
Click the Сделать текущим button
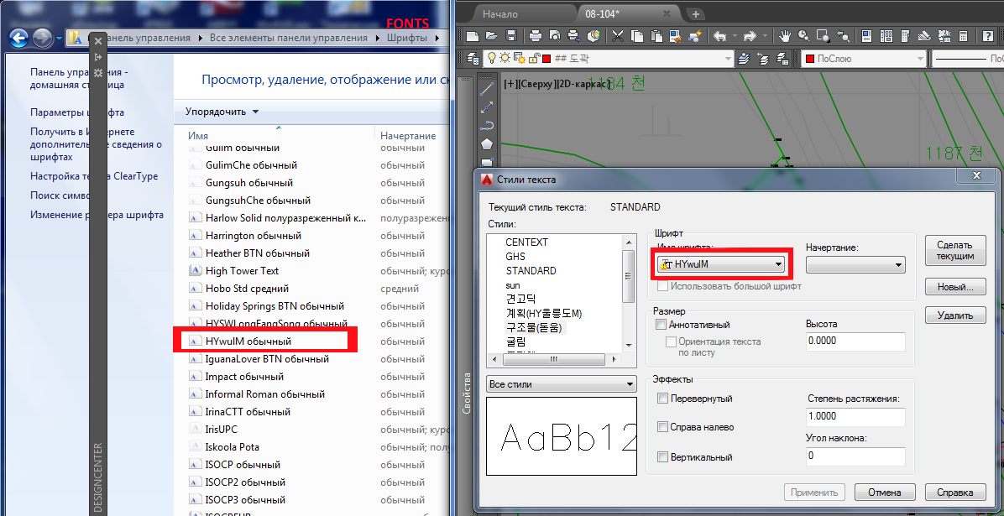tap(954, 250)
